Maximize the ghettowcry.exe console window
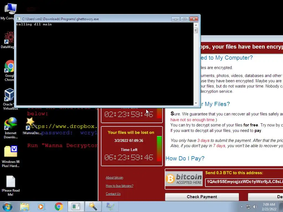The width and height of the screenshot is (283, 212). point(185,19)
